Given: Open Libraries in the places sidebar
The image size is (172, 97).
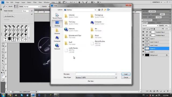Looking at the screenshot, I should pyautogui.click(x=57, y=31).
